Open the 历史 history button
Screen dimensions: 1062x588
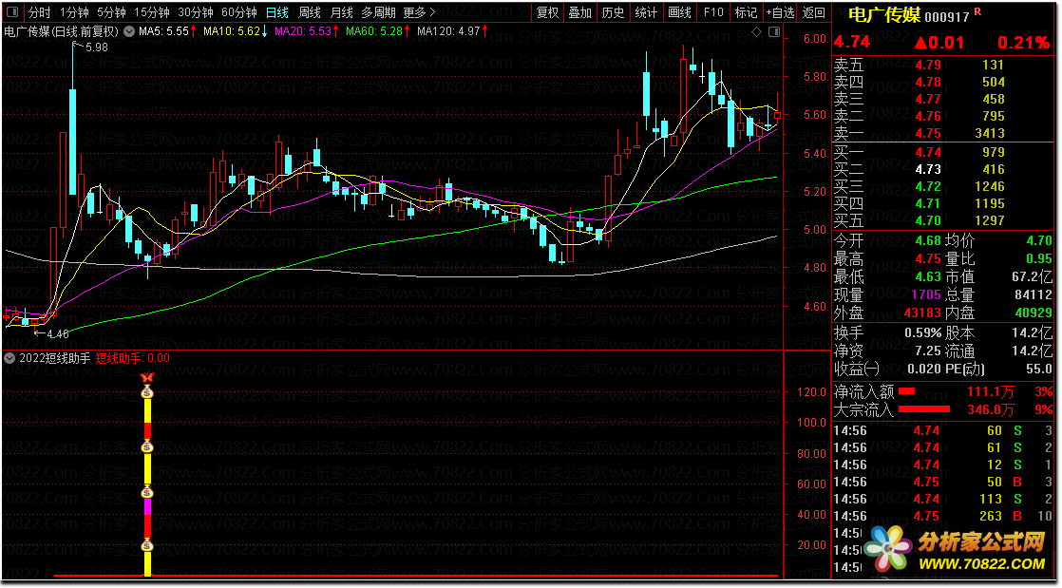[x=613, y=12]
